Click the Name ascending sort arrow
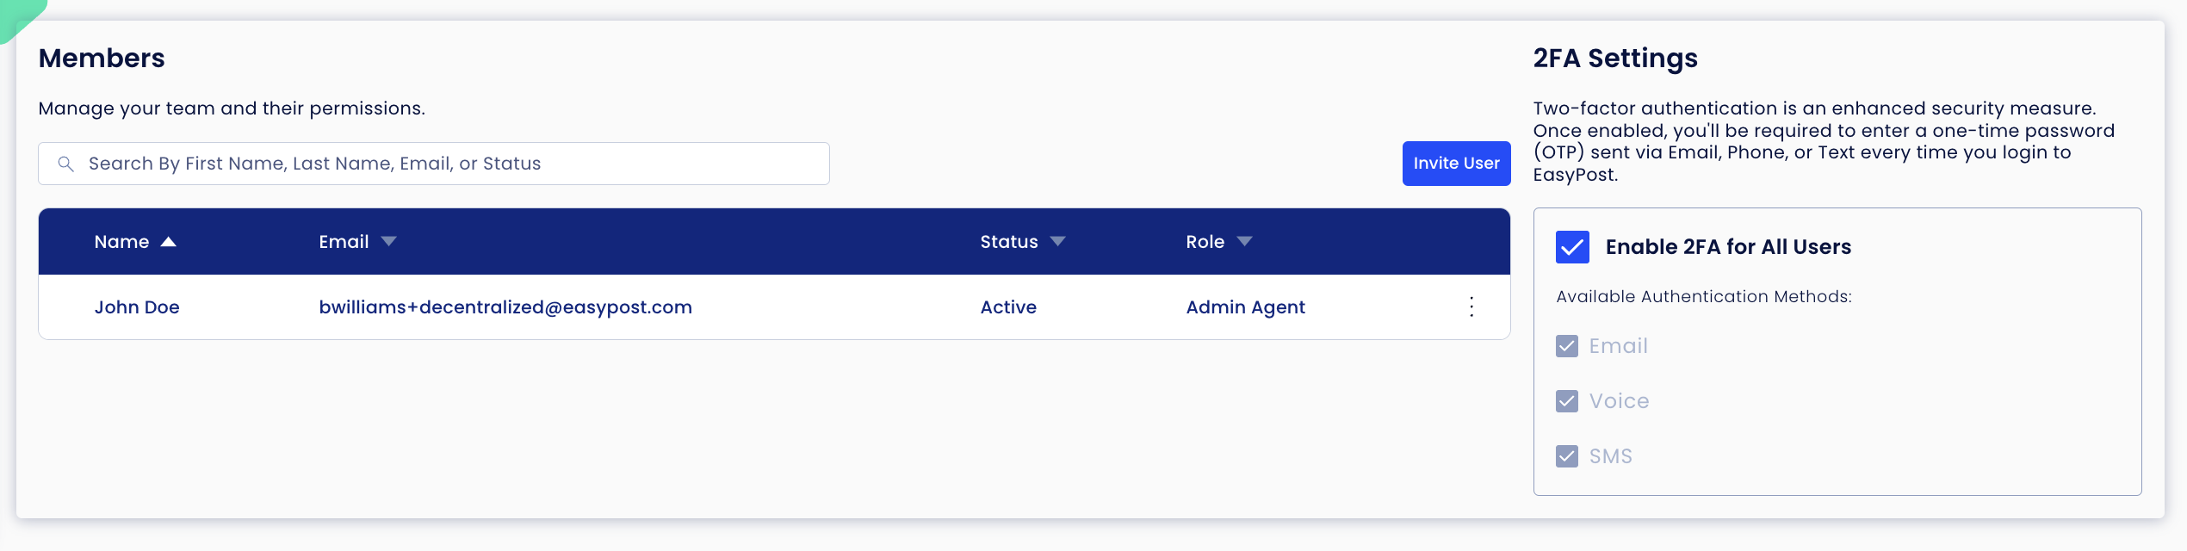This screenshot has height=551, width=2187. 169,242
